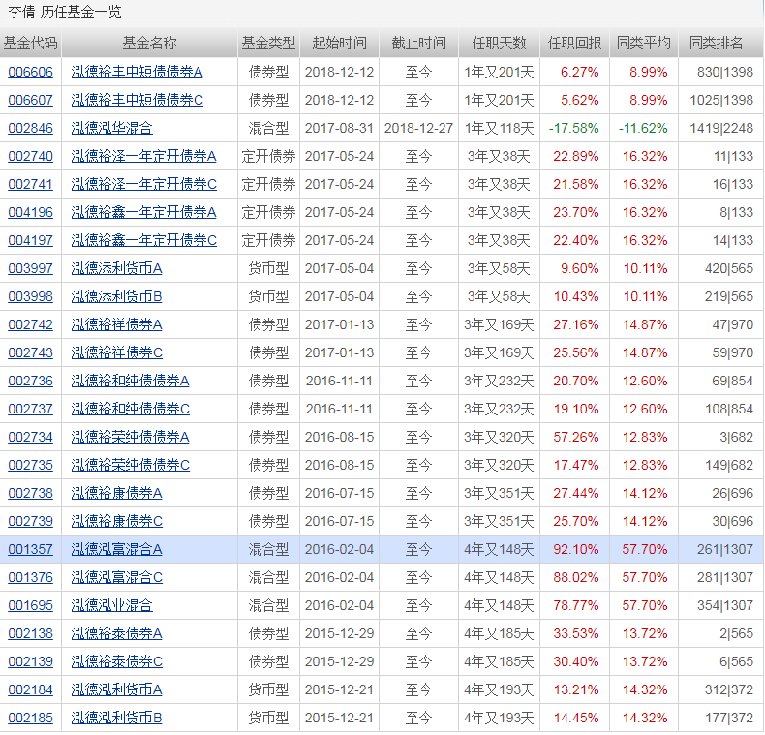Click the 同类平均 column header
The image size is (765, 735).
click(x=644, y=43)
